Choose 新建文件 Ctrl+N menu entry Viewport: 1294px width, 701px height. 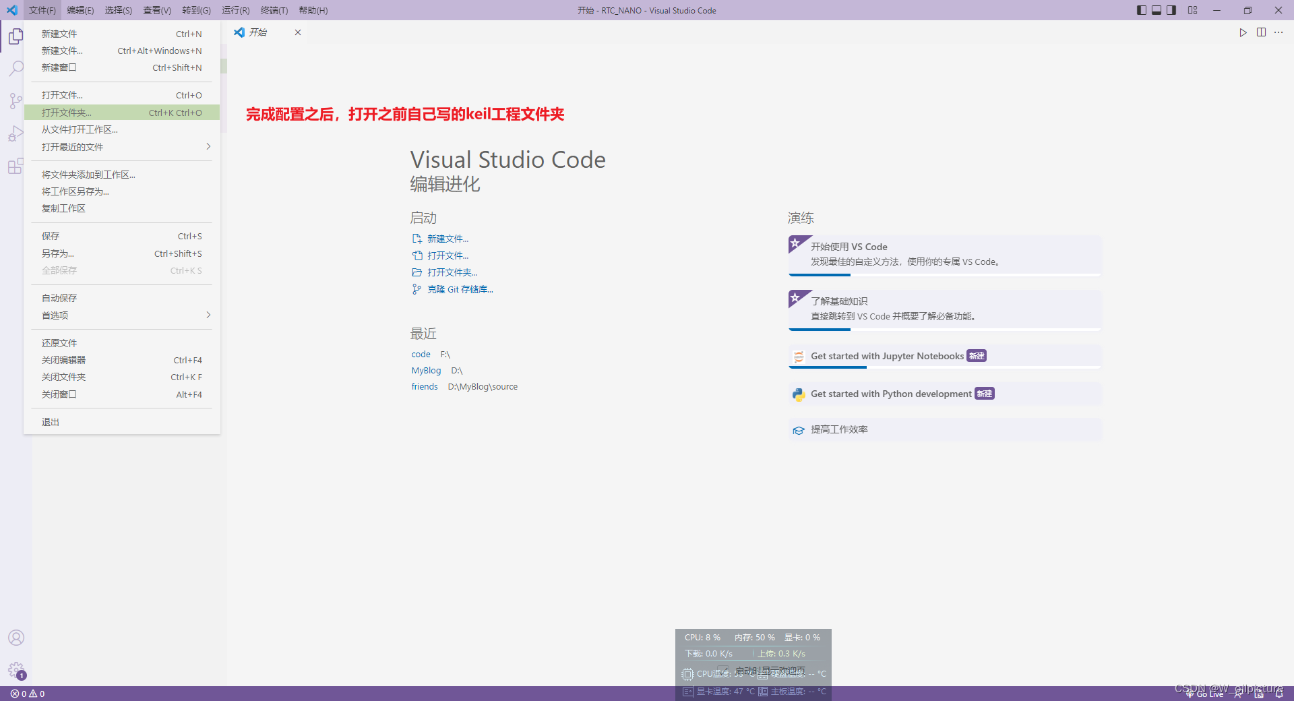(122, 34)
